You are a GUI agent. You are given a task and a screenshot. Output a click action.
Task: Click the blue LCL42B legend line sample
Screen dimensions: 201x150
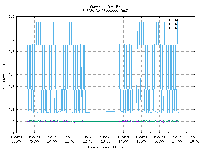tap(187, 28)
